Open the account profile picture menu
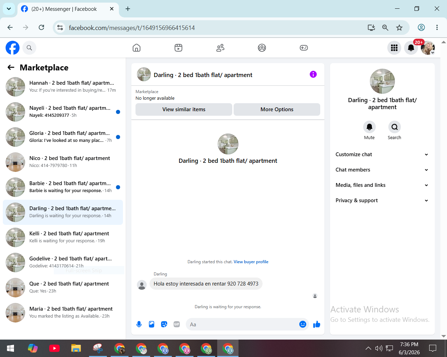447x357 pixels. click(x=428, y=48)
